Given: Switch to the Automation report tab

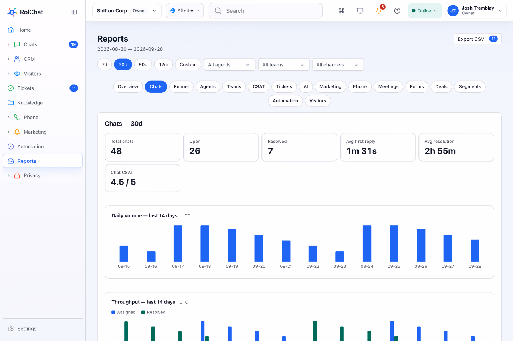Looking at the screenshot, I should pos(285,101).
